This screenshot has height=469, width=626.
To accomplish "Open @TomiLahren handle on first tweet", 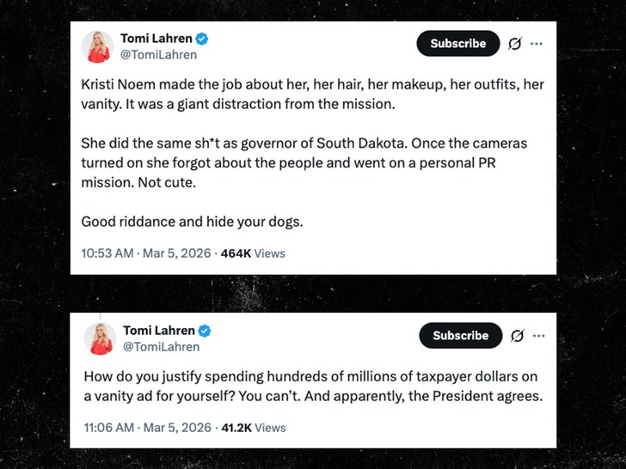I will tap(158, 55).
